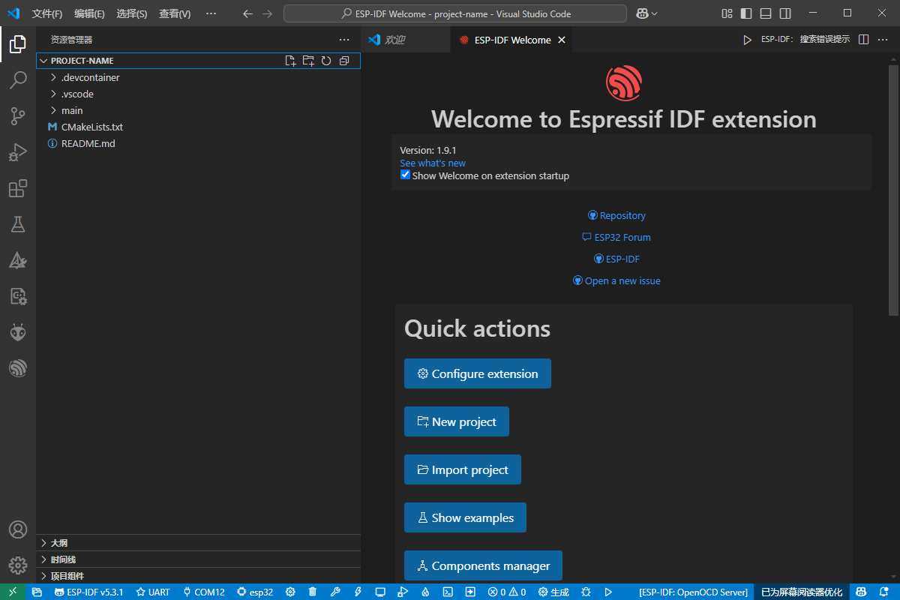900x600 pixels.
Task: Click the full clean trash icon in status bar
Action: click(x=313, y=592)
